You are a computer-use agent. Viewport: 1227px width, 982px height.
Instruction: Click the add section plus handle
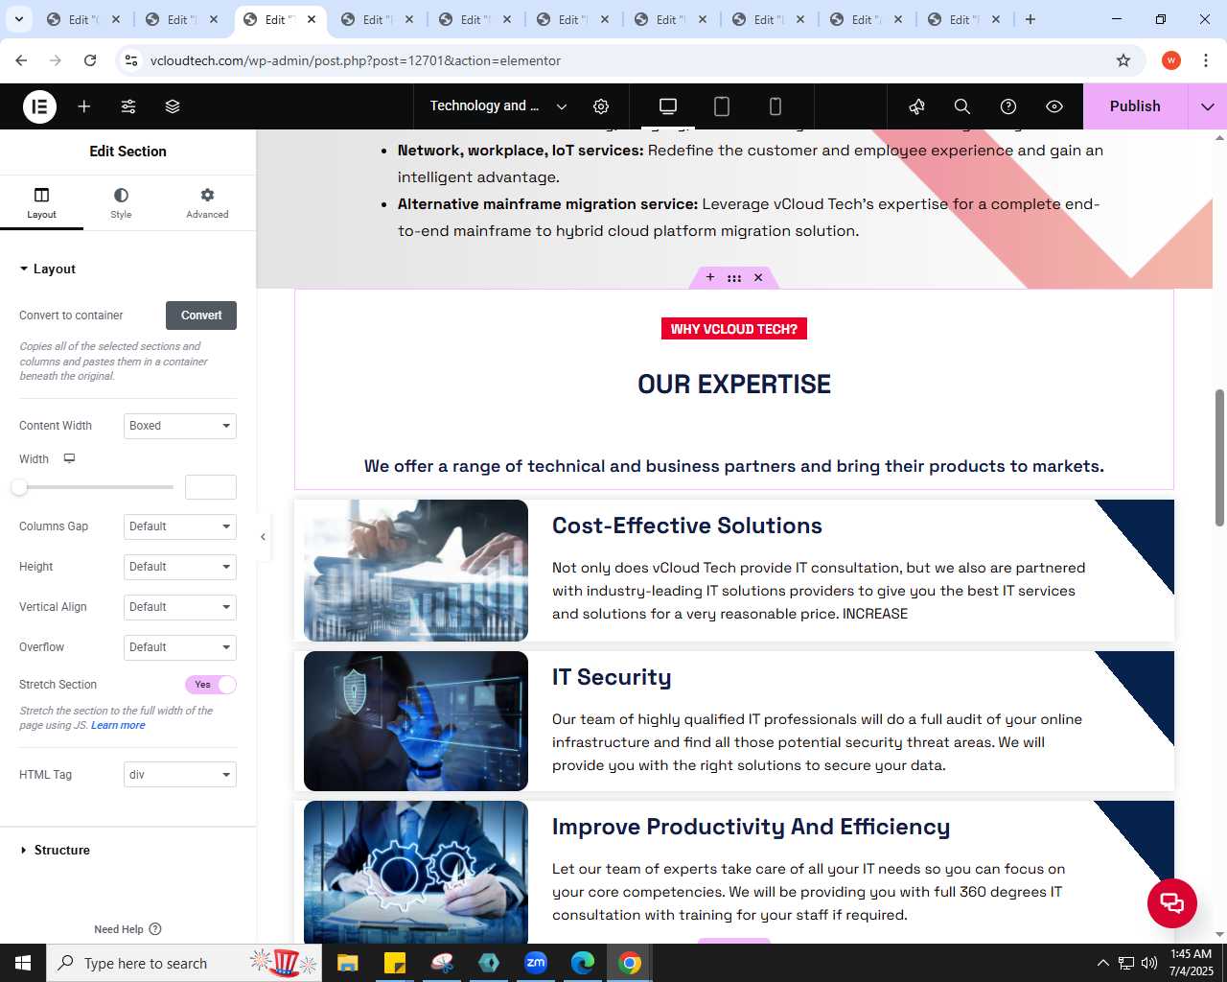[x=710, y=277]
